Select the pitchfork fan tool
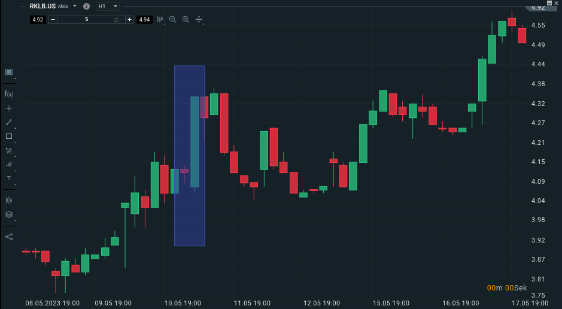This screenshot has width=562, height=309. tap(9, 164)
